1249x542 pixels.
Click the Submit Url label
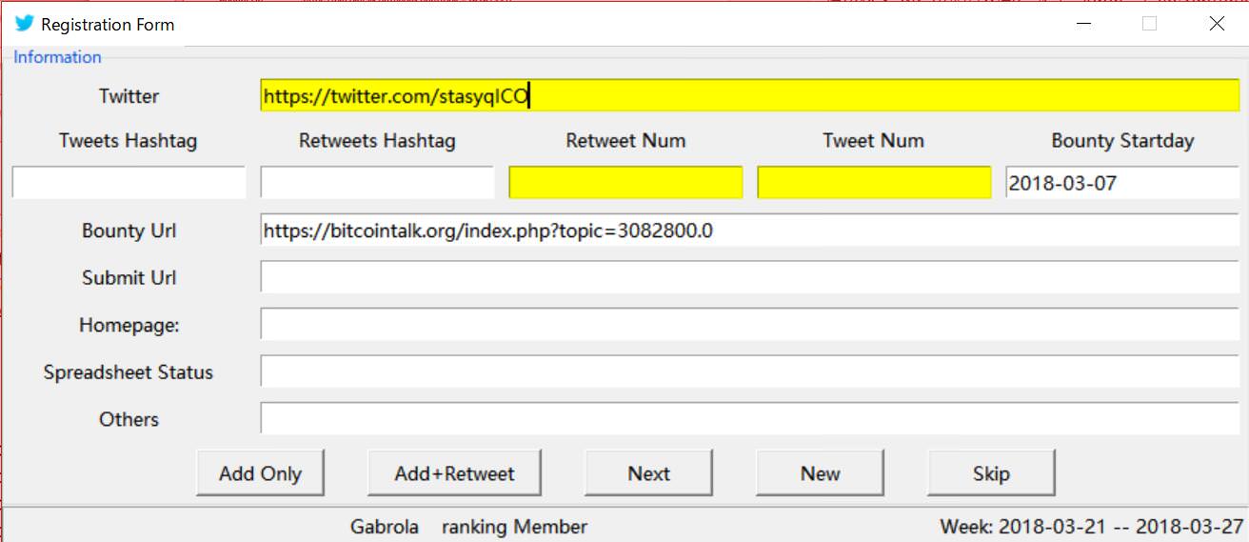click(129, 278)
